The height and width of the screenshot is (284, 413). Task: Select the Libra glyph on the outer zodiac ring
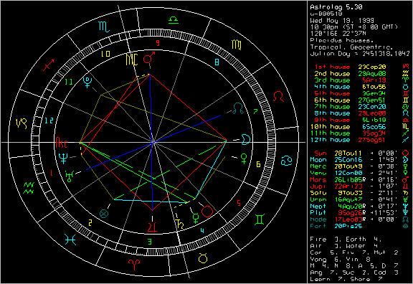pos(174,20)
